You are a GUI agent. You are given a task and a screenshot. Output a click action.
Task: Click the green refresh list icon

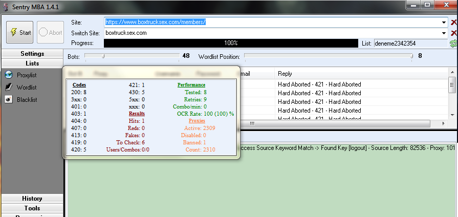tap(453, 44)
